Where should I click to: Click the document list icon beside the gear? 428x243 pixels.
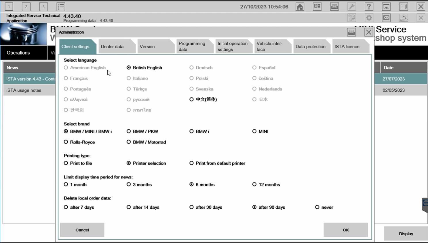point(352,18)
